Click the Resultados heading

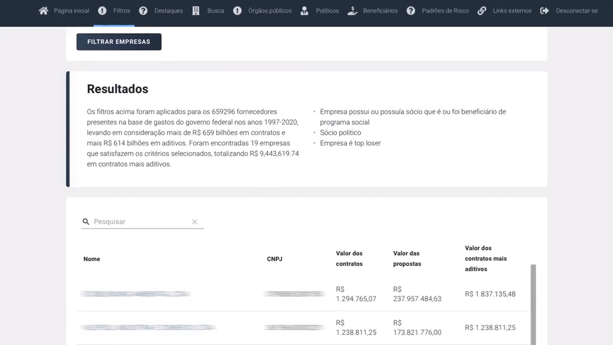[x=117, y=89]
